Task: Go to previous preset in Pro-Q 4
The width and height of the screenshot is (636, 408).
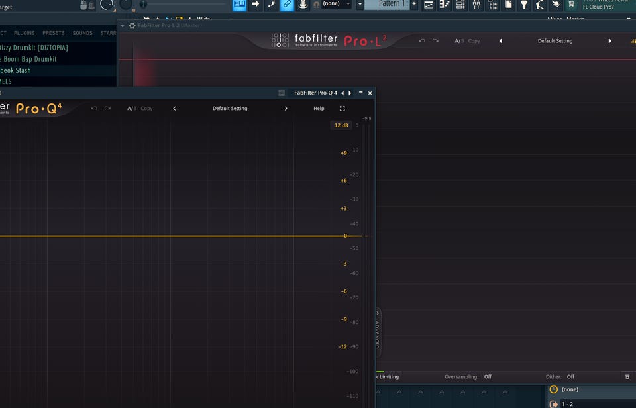Action: coord(174,108)
